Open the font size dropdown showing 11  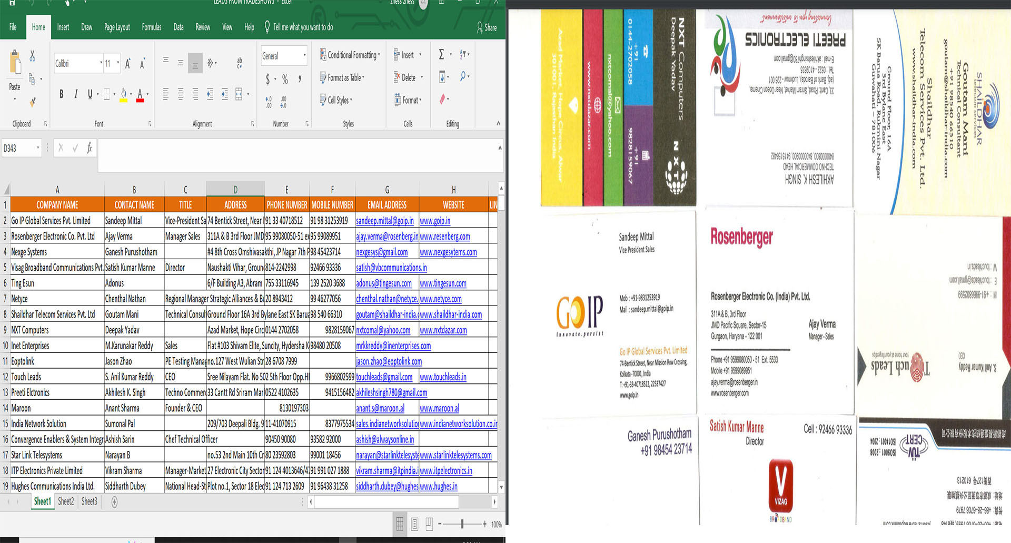pyautogui.click(x=118, y=63)
